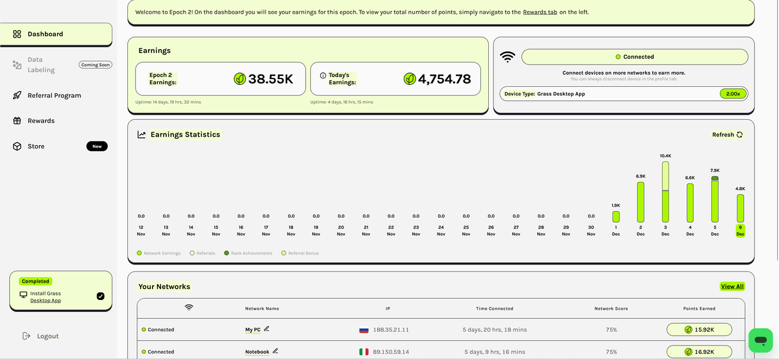Screen dimensions: 779x359
Task: Click the New badge beside Store
Action: coord(97,146)
